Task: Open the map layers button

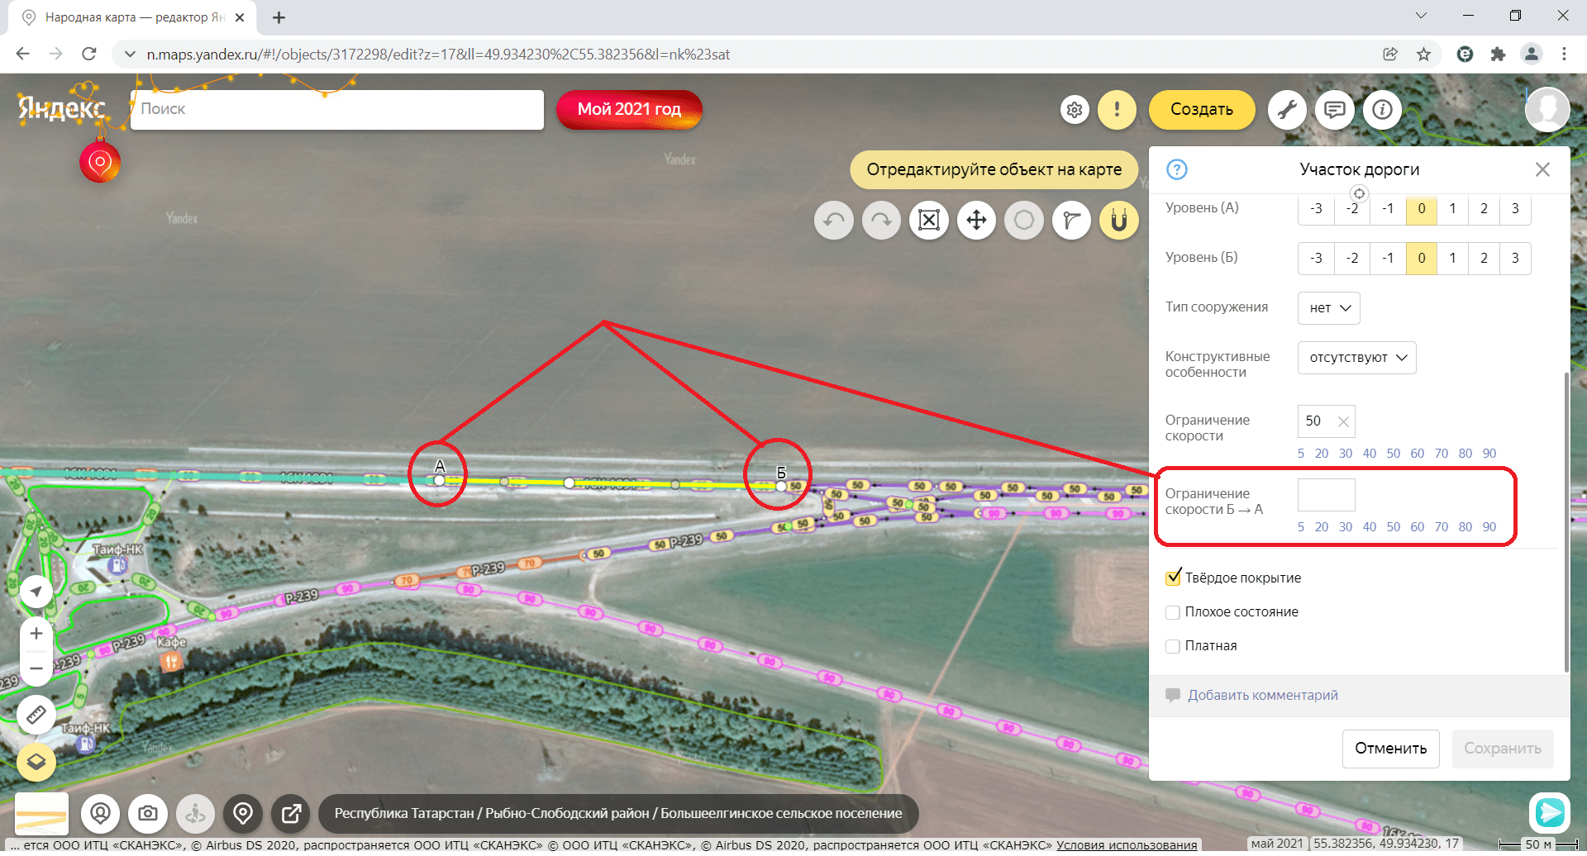Action: click(36, 762)
